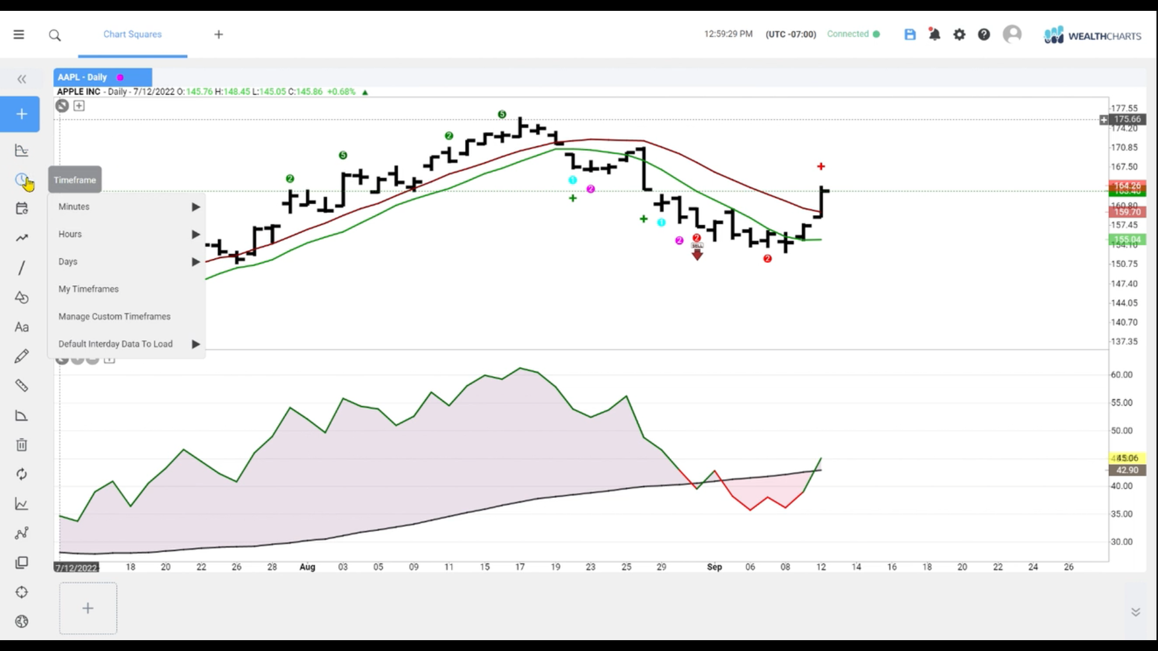Click the +0.68% change value

click(x=341, y=92)
